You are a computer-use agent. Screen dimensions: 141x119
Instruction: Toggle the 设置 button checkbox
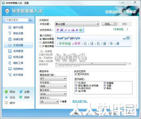click(105, 85)
